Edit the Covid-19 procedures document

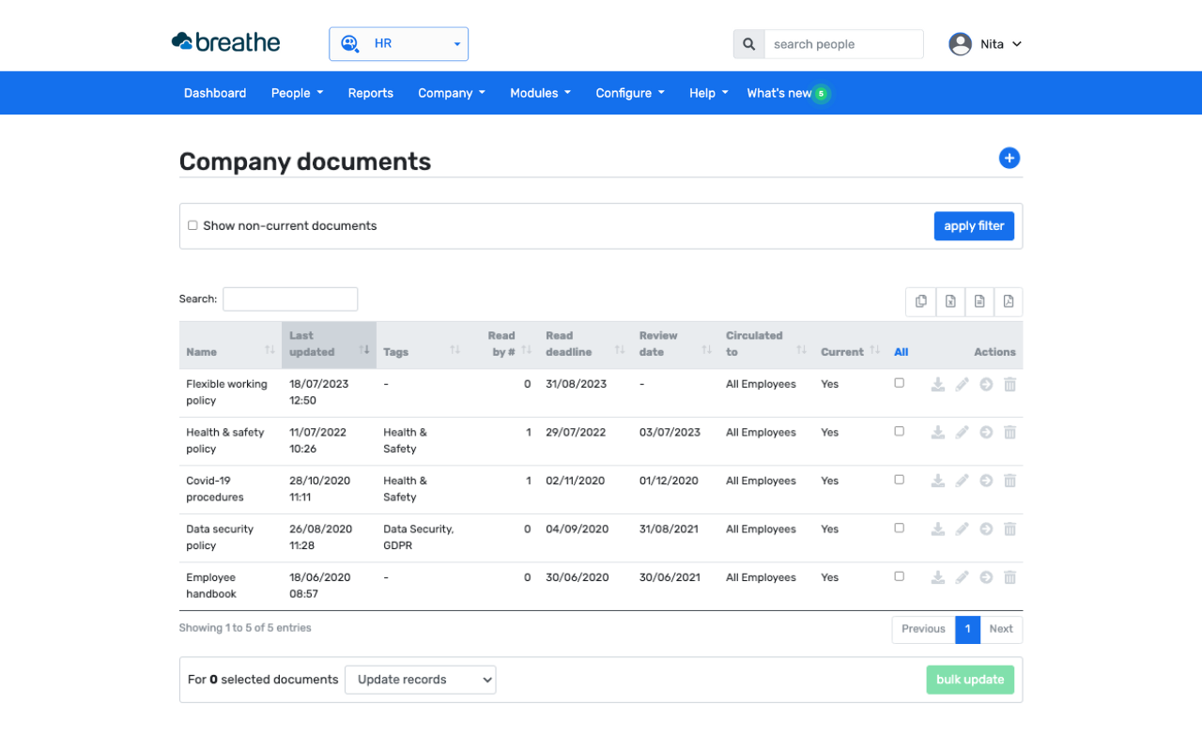point(962,481)
